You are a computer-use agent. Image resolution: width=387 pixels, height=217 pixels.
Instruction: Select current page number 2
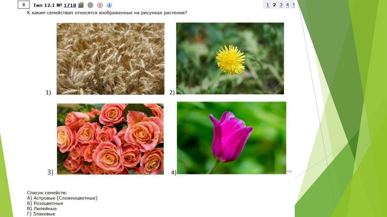tap(274, 5)
